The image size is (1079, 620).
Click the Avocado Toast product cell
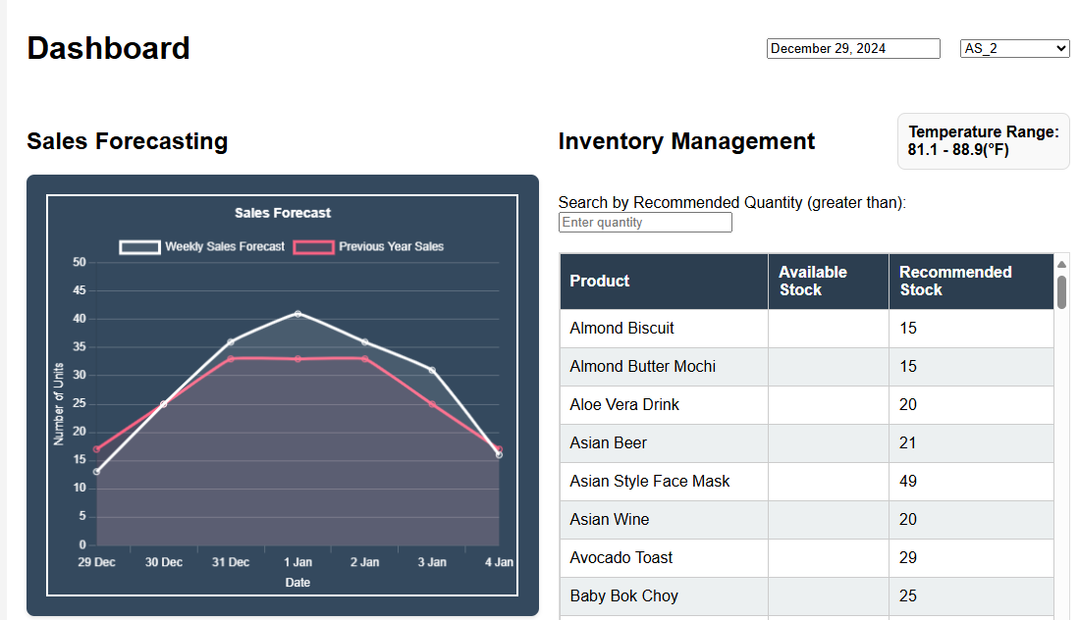(x=621, y=558)
